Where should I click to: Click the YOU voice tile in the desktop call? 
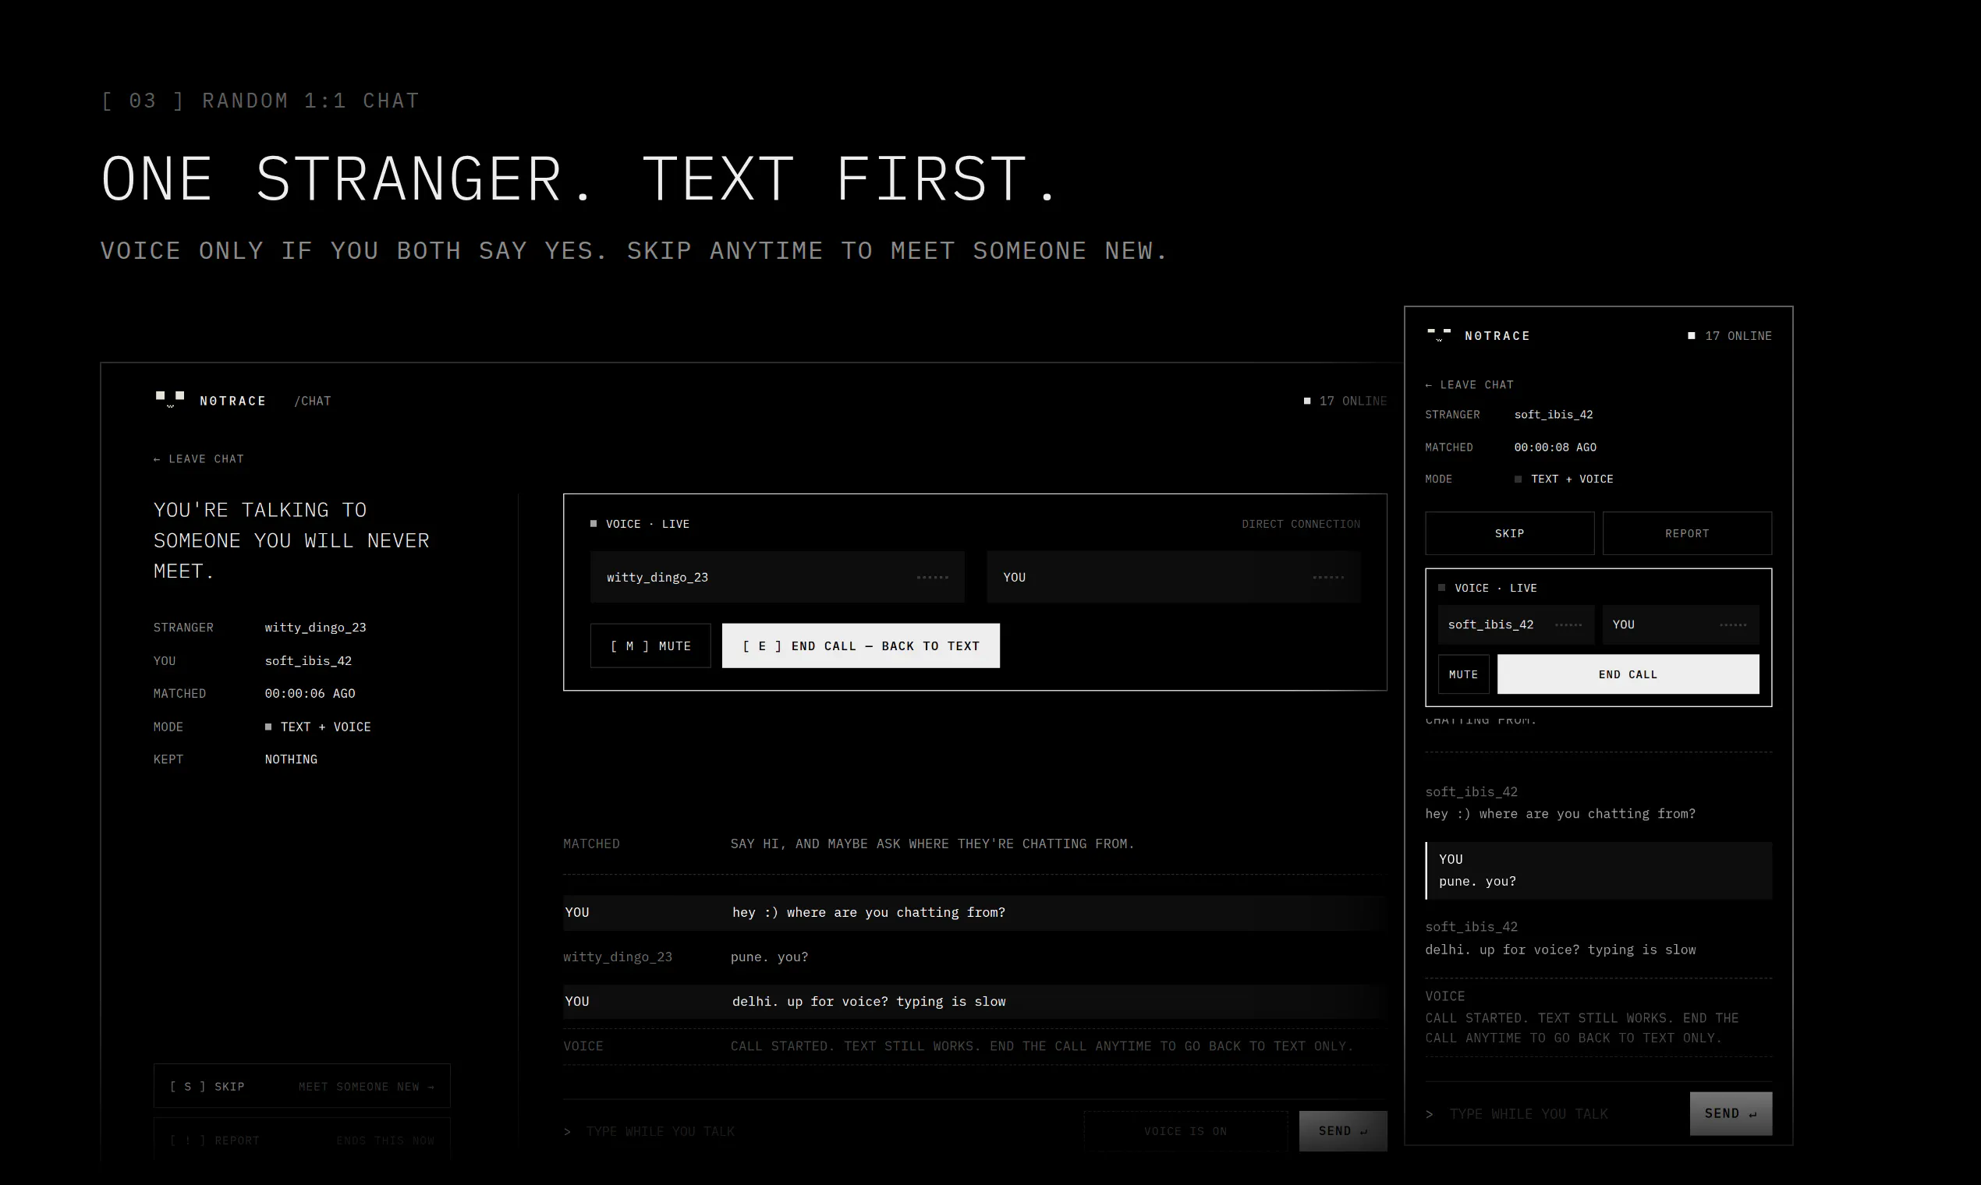click(1174, 577)
